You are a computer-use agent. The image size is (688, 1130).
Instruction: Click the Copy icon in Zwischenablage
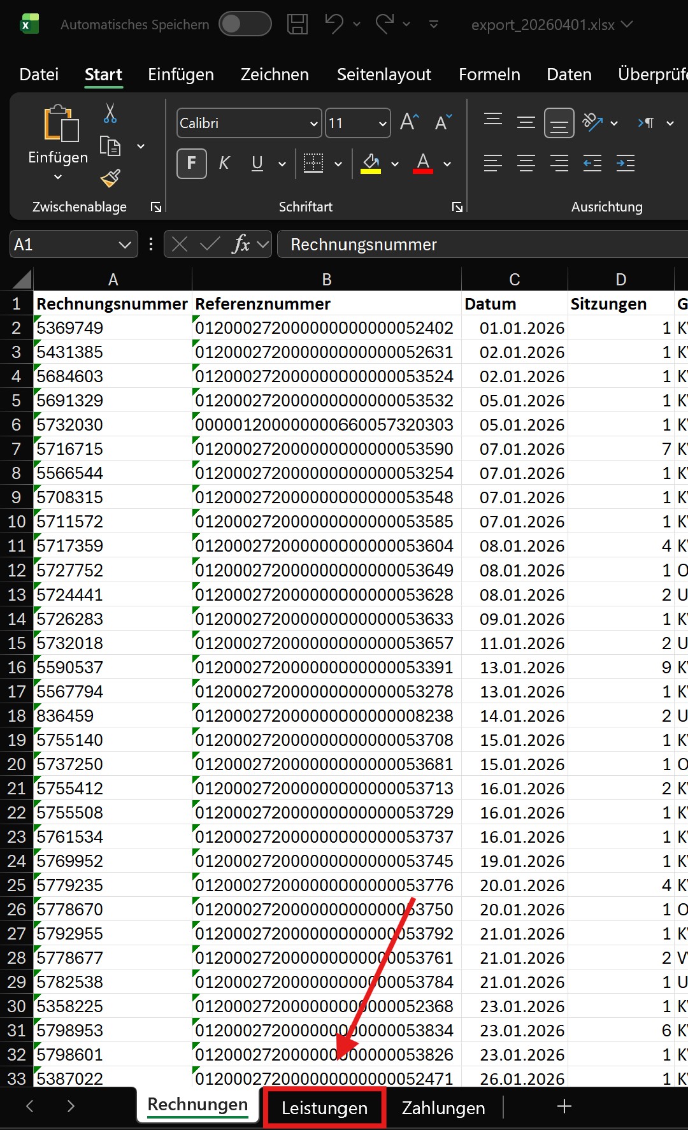point(110,147)
